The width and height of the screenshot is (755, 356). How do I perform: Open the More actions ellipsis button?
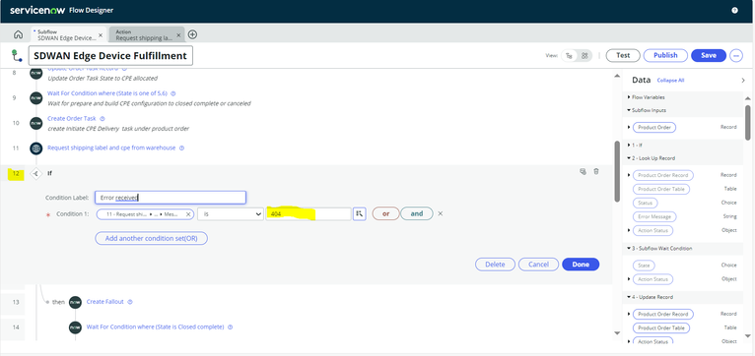[x=736, y=56]
